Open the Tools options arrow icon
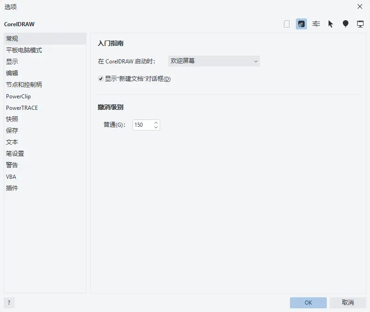The height and width of the screenshot is (312, 370). click(x=330, y=24)
